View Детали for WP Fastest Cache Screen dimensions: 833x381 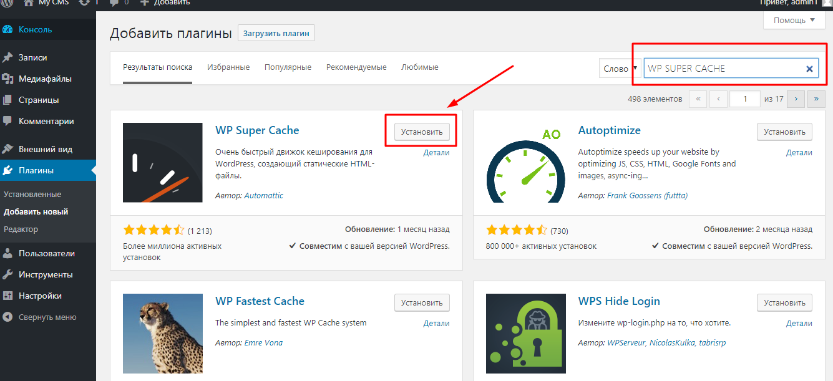pos(436,323)
